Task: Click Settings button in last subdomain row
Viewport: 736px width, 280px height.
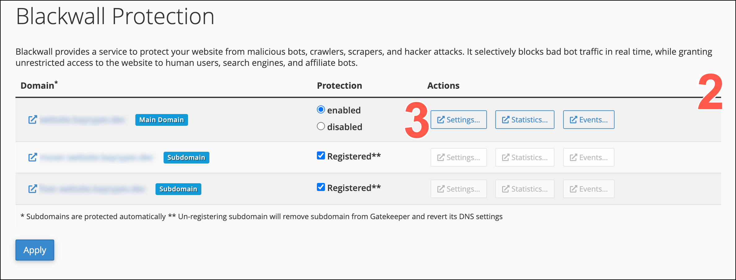Action: point(459,189)
